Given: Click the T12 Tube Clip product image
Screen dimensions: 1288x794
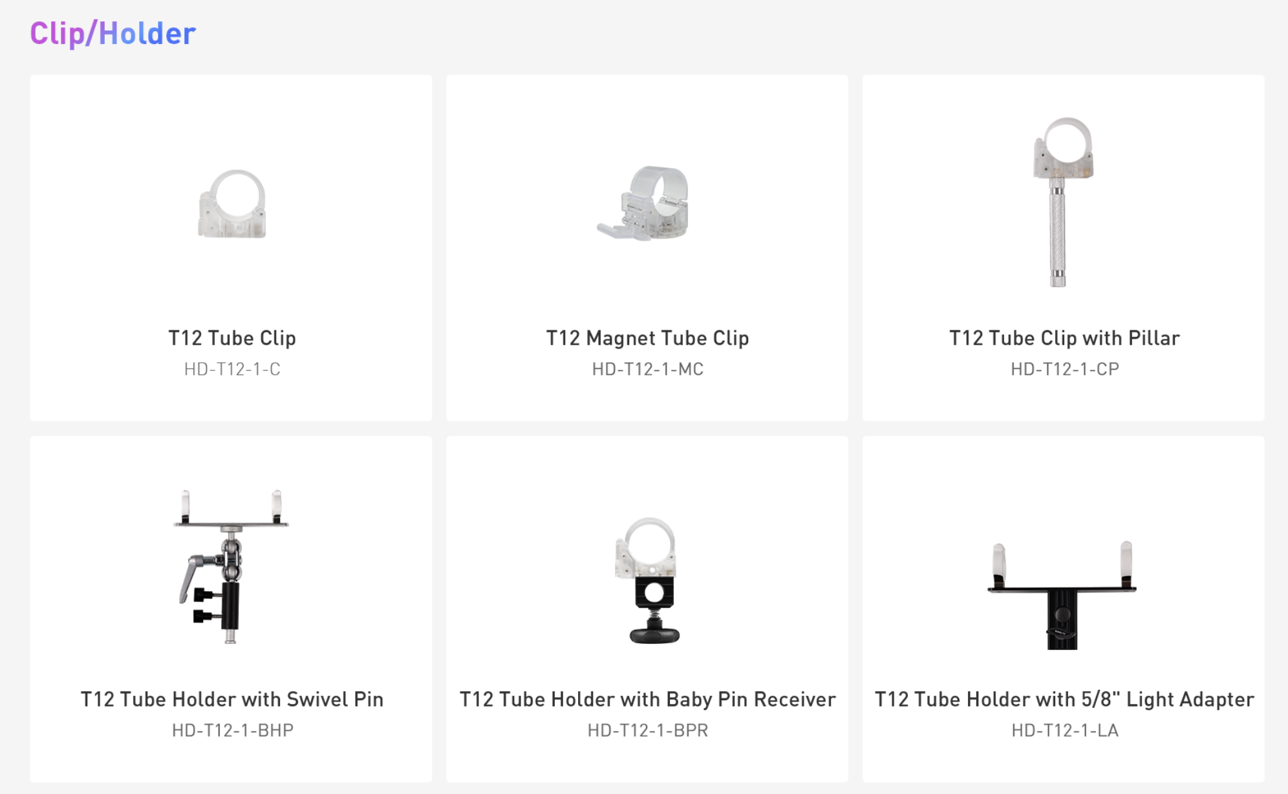Looking at the screenshot, I should (232, 204).
